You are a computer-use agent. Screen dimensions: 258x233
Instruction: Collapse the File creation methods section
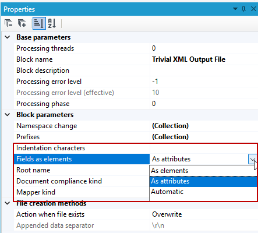click(8, 203)
